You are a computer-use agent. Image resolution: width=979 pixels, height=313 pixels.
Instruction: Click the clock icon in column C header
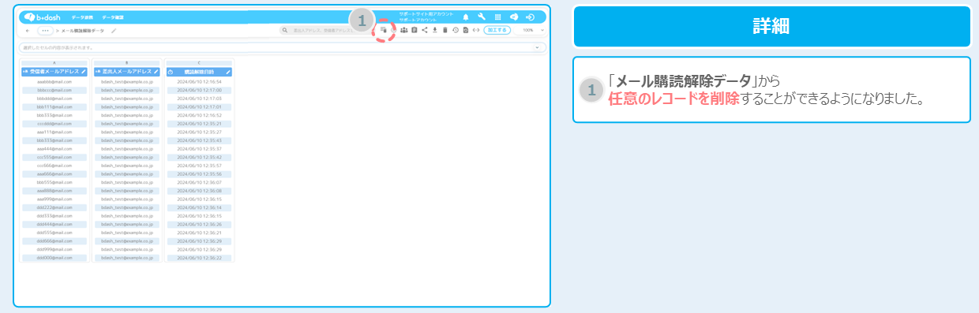171,72
